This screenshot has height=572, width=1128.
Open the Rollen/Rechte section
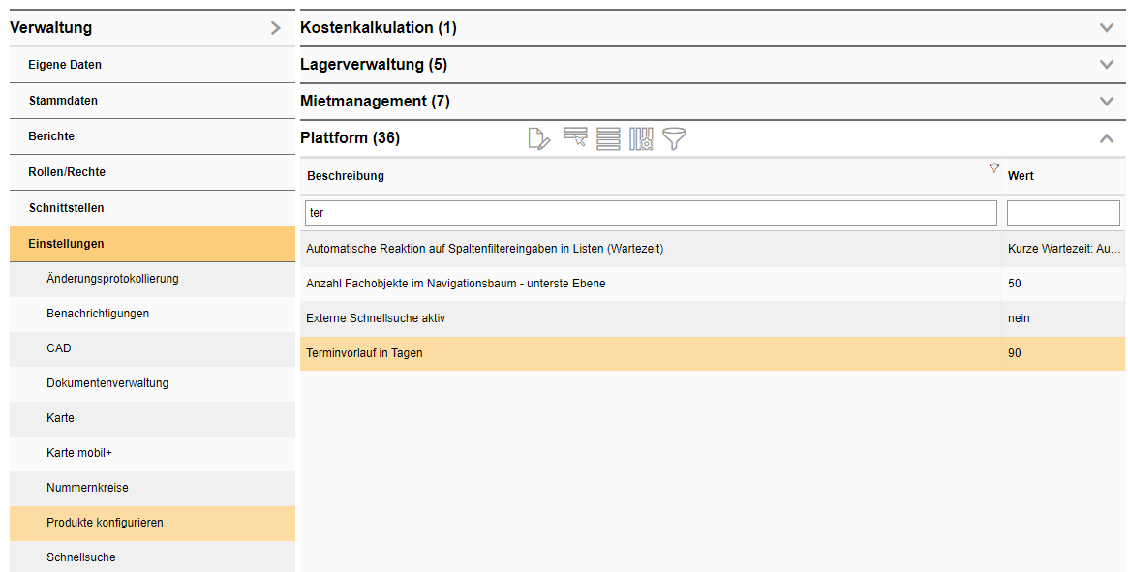coord(78,171)
